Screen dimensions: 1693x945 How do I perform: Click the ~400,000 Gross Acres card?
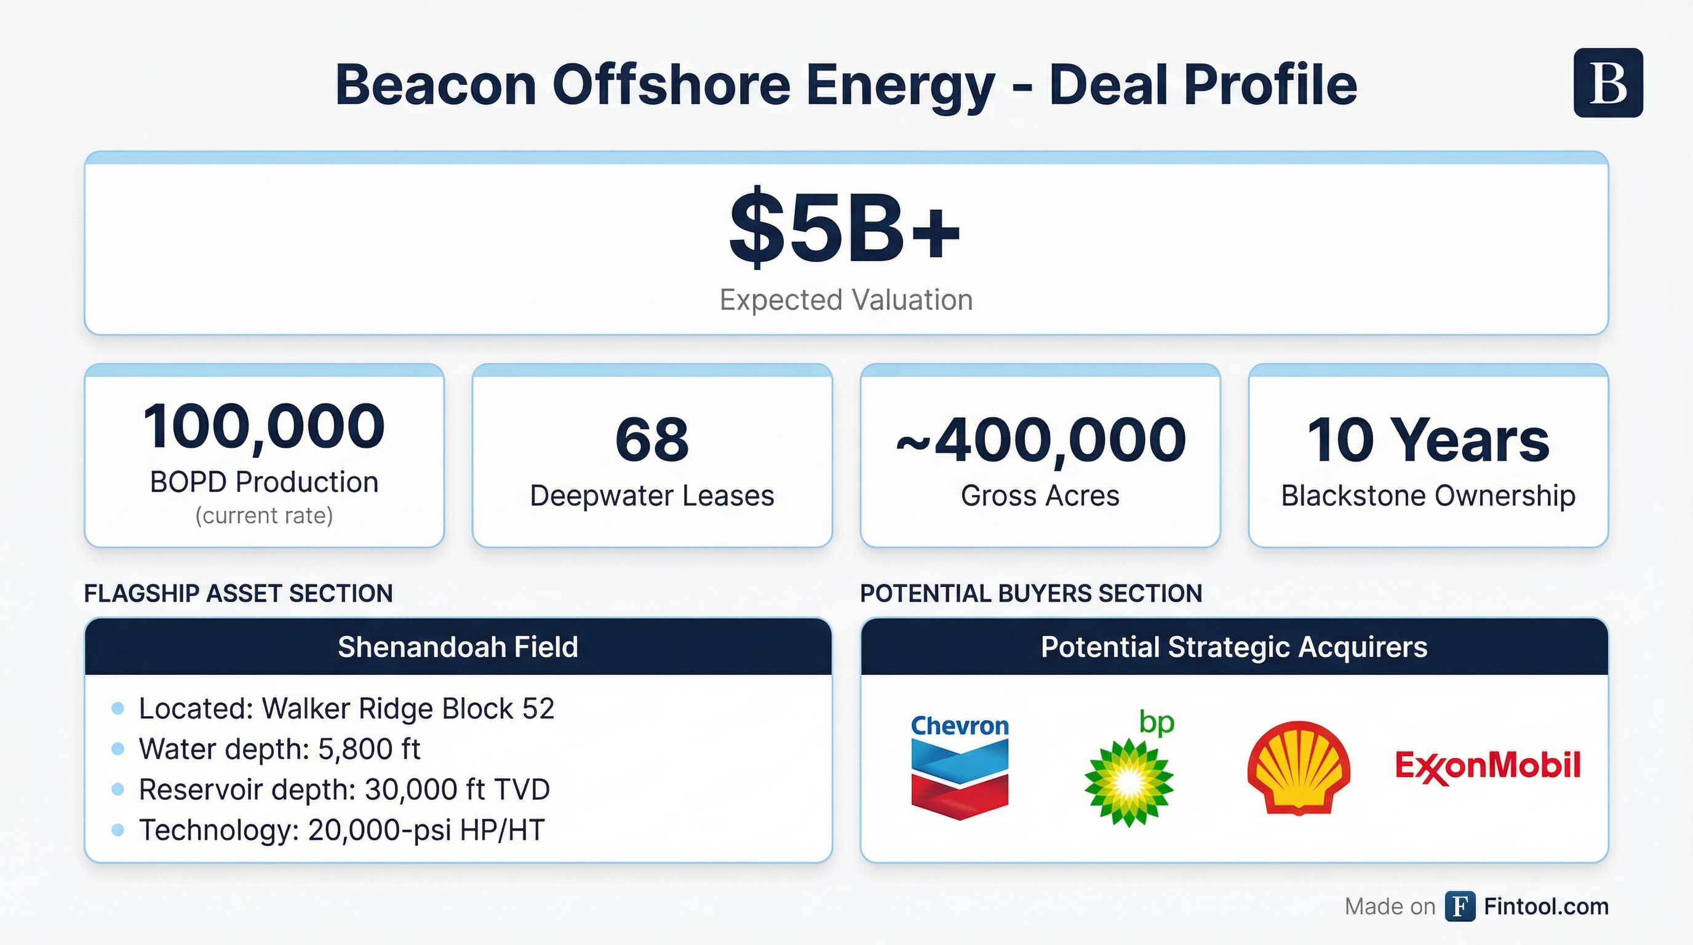pyautogui.click(x=1040, y=457)
